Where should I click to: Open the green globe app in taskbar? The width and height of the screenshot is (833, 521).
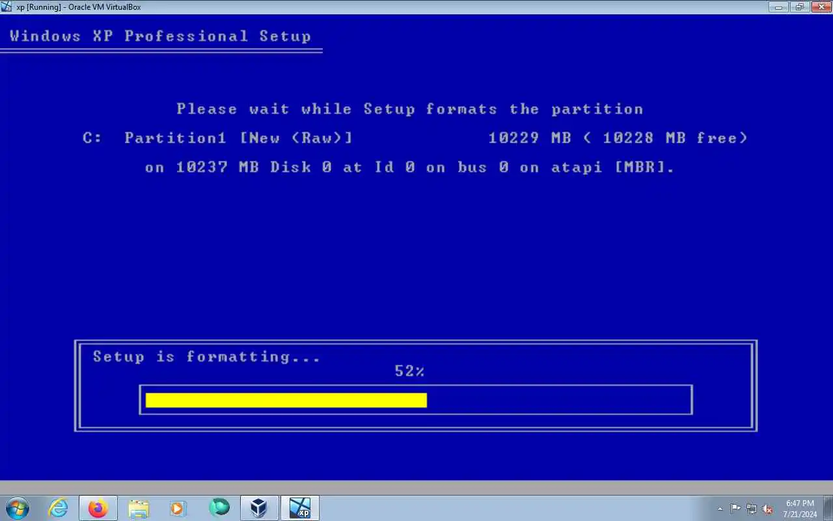click(219, 507)
